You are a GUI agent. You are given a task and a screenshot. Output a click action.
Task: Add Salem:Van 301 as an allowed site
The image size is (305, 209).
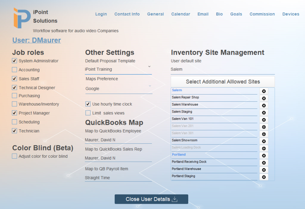(264, 134)
